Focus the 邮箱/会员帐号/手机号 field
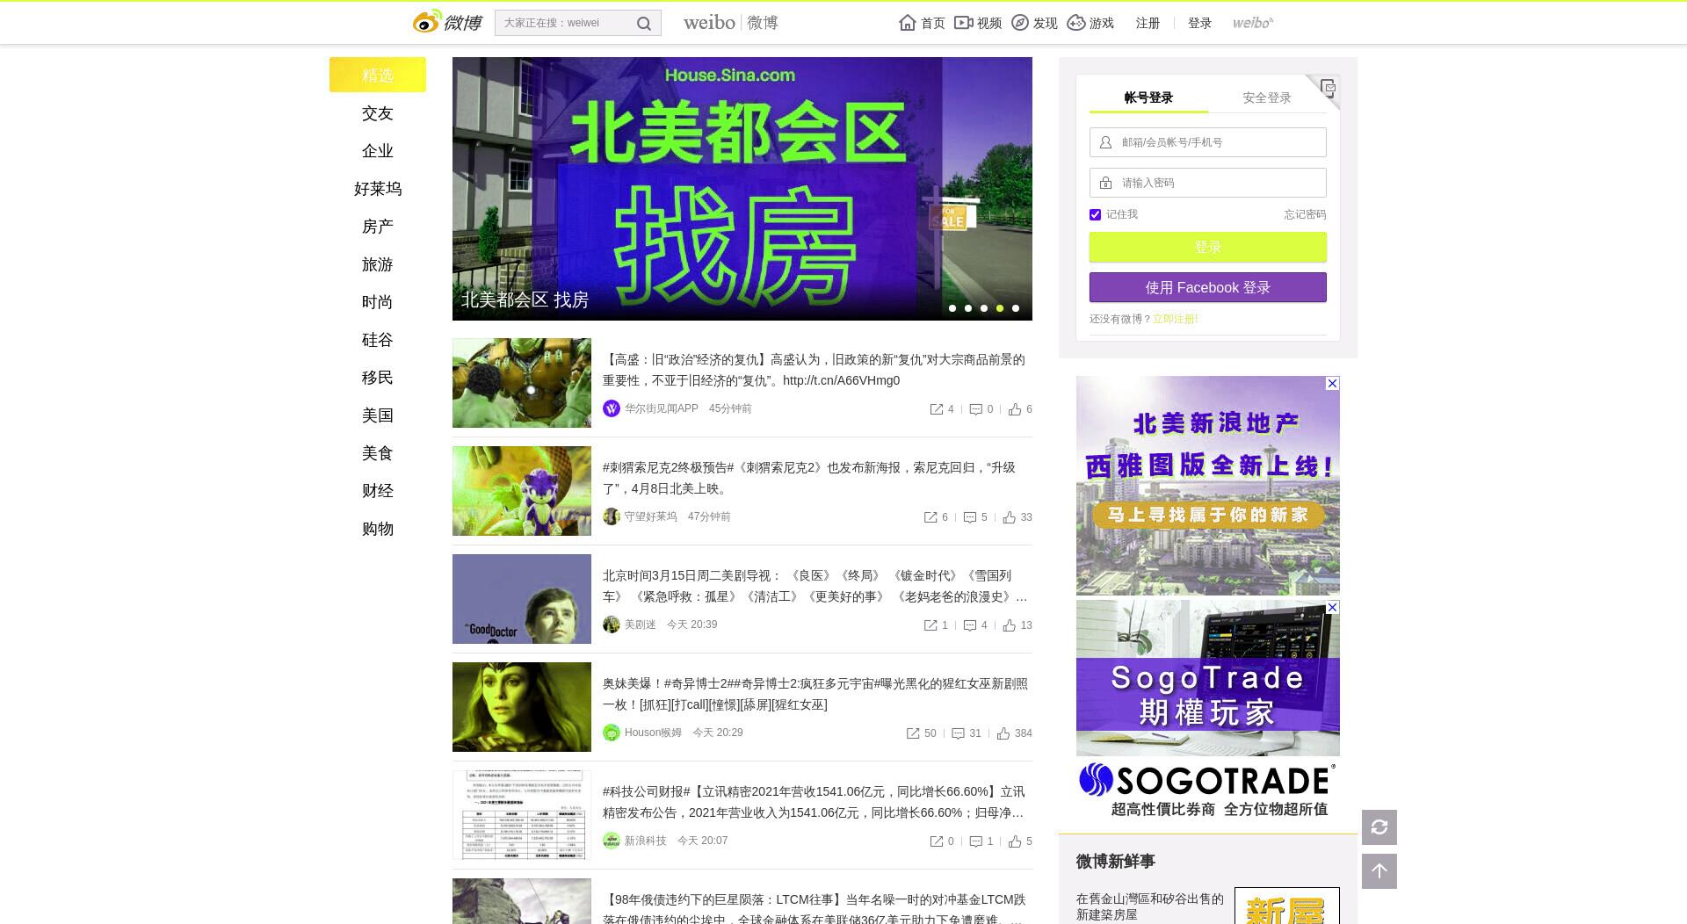 (x=1208, y=142)
